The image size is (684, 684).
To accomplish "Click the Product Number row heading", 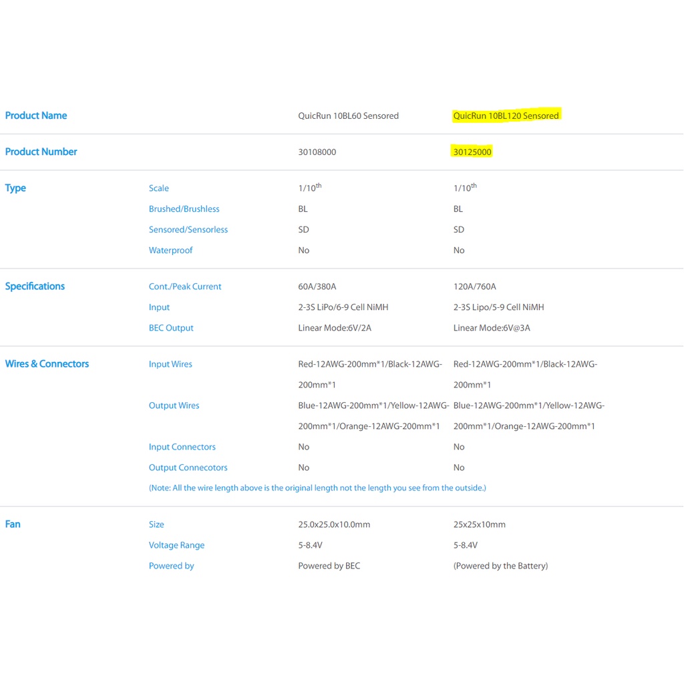I will [41, 152].
